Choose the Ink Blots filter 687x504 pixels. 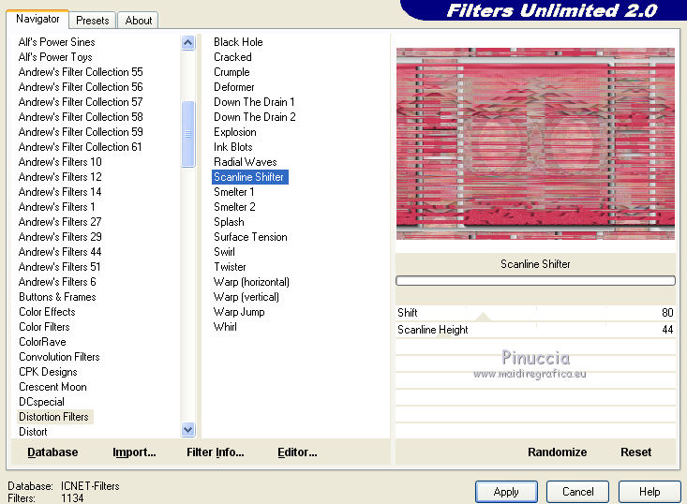click(x=233, y=147)
